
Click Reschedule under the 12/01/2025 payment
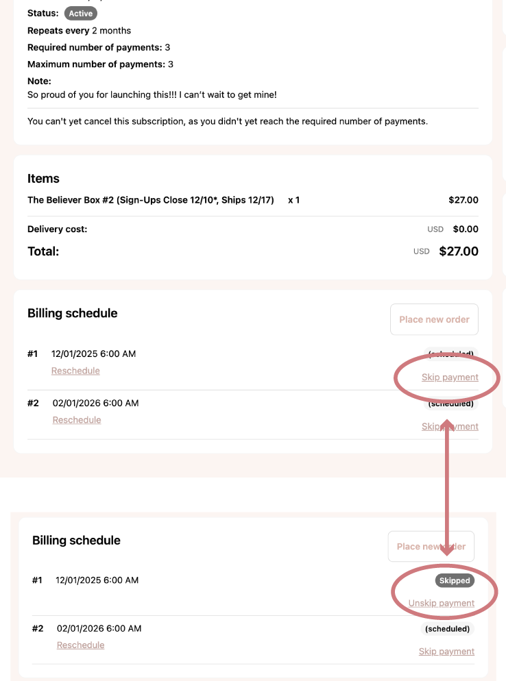coord(75,371)
